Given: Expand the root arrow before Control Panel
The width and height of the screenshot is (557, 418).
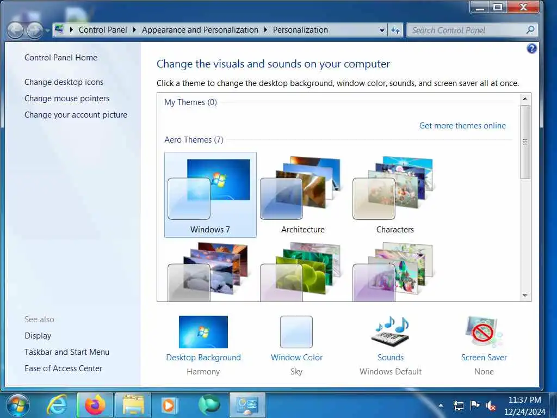Looking at the screenshot, I should pyautogui.click(x=71, y=30).
